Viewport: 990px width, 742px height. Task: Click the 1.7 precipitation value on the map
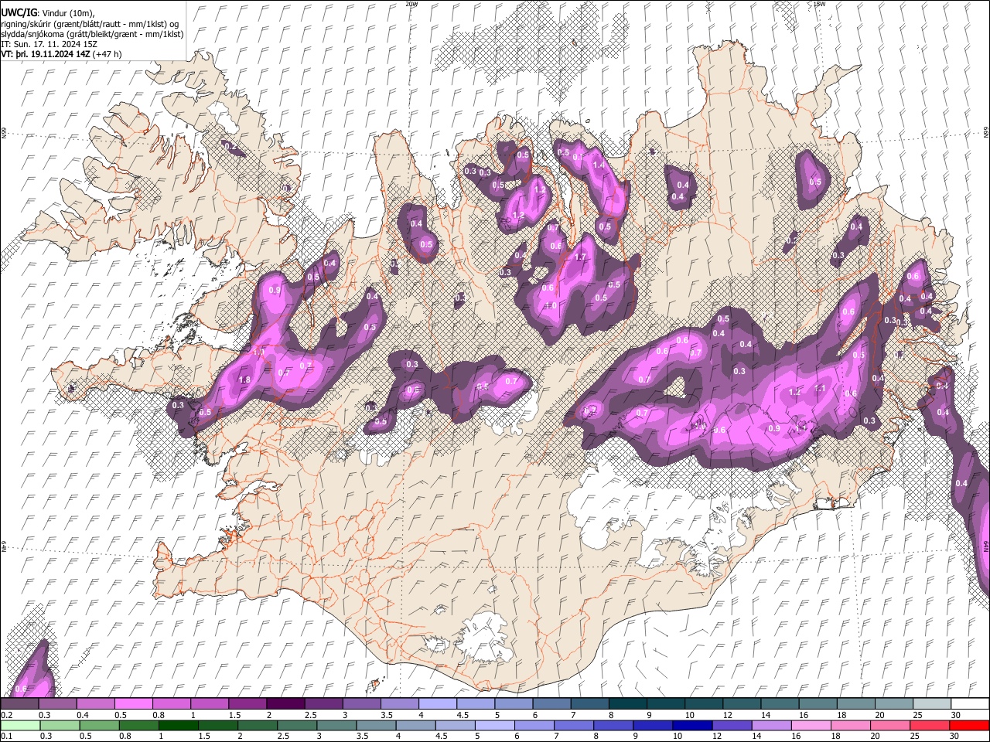pyautogui.click(x=581, y=257)
